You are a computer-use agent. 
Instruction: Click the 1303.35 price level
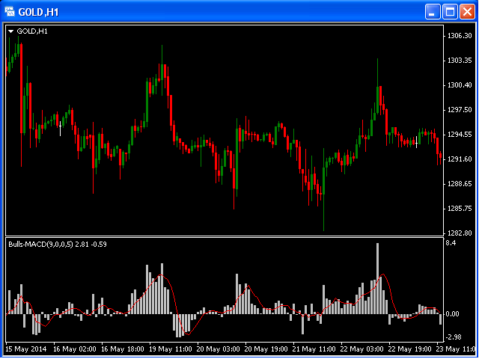(460, 61)
